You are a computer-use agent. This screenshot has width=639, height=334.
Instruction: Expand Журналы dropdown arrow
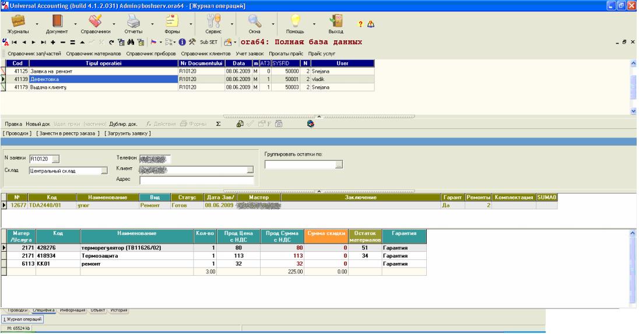[x=37, y=24]
